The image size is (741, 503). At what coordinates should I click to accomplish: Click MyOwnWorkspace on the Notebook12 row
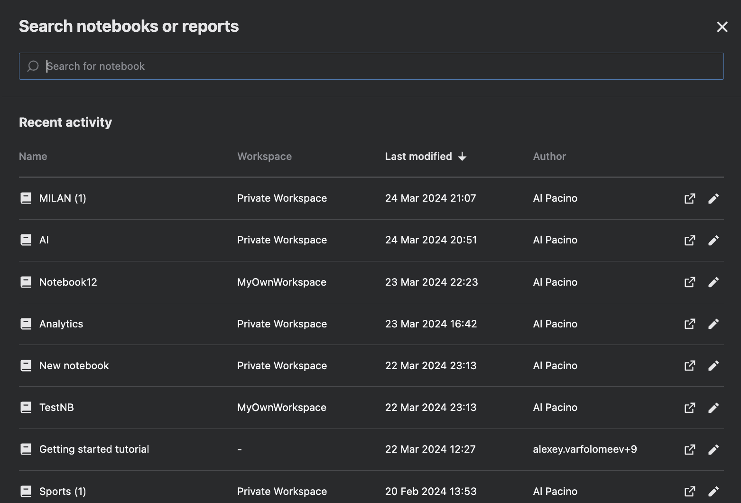click(281, 282)
